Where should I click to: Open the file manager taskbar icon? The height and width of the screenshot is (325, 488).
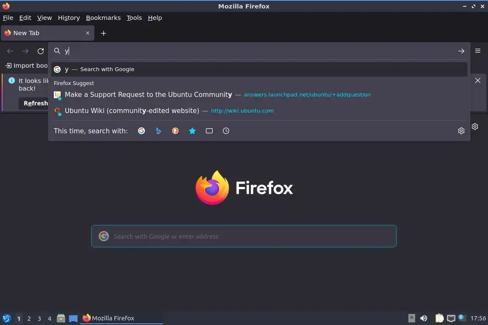[61, 318]
